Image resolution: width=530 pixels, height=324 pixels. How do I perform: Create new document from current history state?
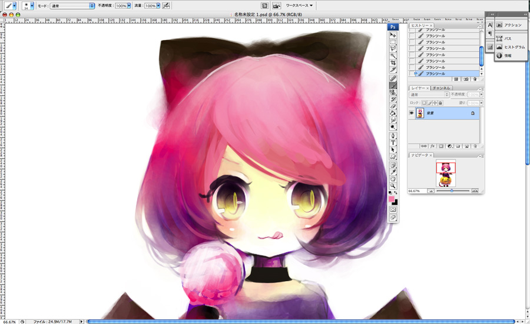click(x=456, y=79)
